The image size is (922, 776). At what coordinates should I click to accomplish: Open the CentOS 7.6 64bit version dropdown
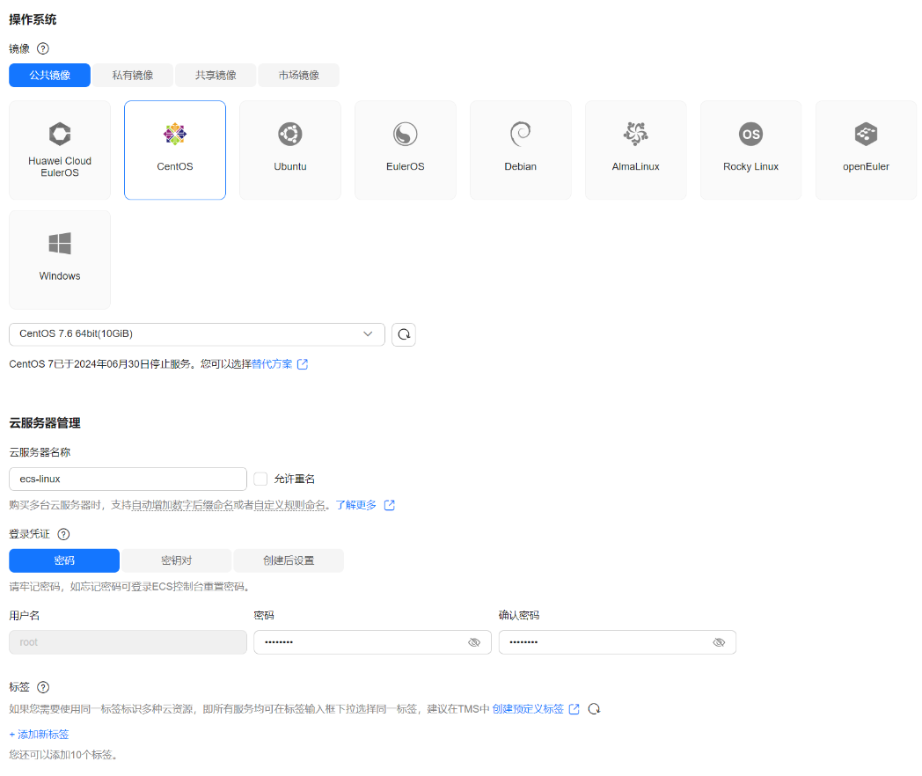pyautogui.click(x=197, y=334)
